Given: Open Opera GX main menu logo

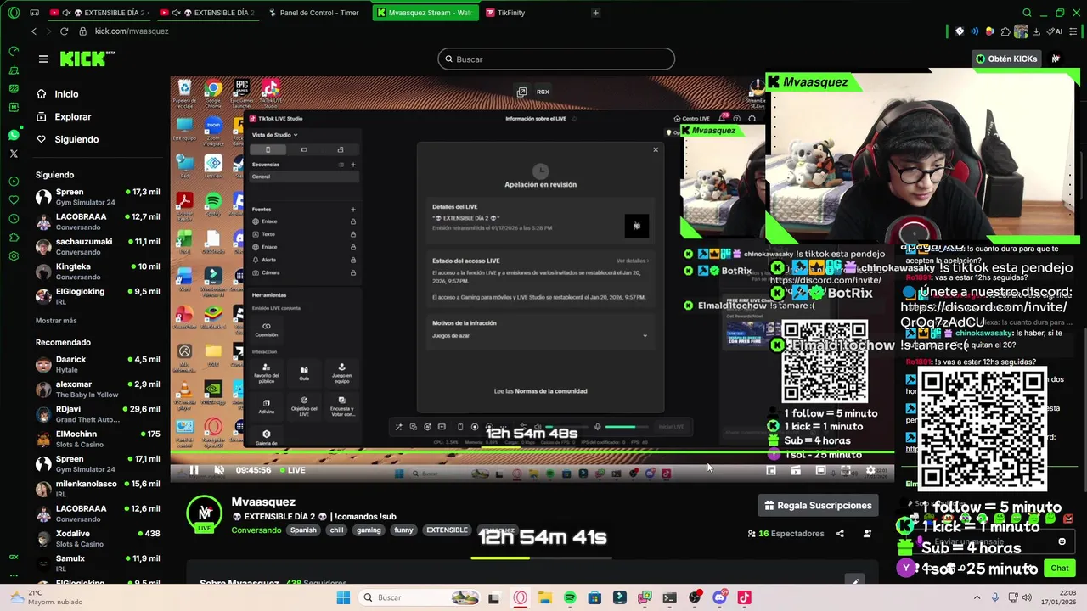Looking at the screenshot, I should (14, 13).
